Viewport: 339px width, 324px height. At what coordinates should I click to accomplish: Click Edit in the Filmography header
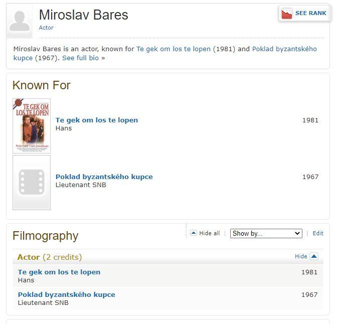[x=318, y=233]
